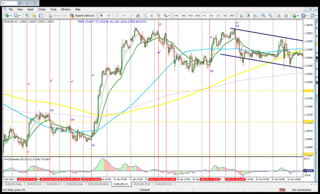Select the arrow Cursor tool
Screen dimensions: 320x194
102,15
